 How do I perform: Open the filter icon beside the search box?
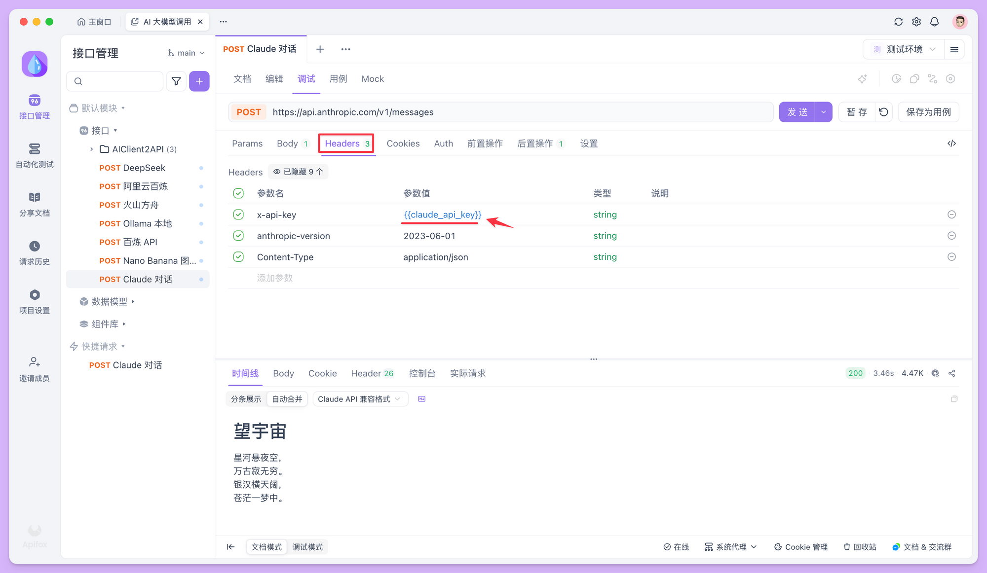[x=176, y=81]
